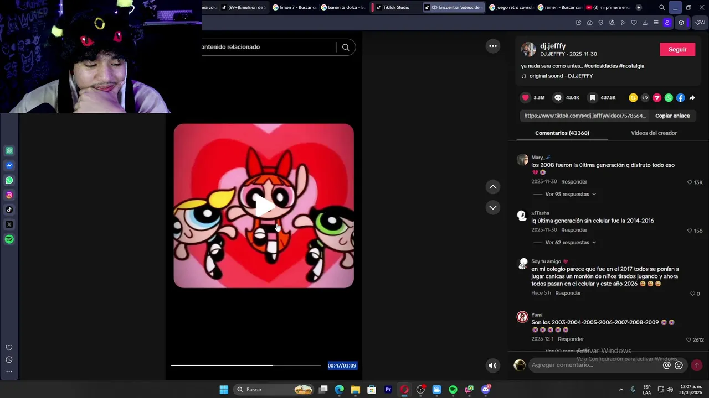
Task: Open Messenger in the Opera sidebar
Action: point(9,165)
